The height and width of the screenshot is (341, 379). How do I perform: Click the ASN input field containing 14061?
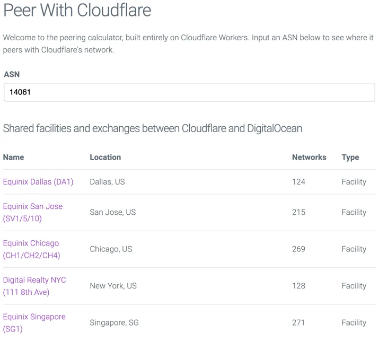pyautogui.click(x=189, y=92)
